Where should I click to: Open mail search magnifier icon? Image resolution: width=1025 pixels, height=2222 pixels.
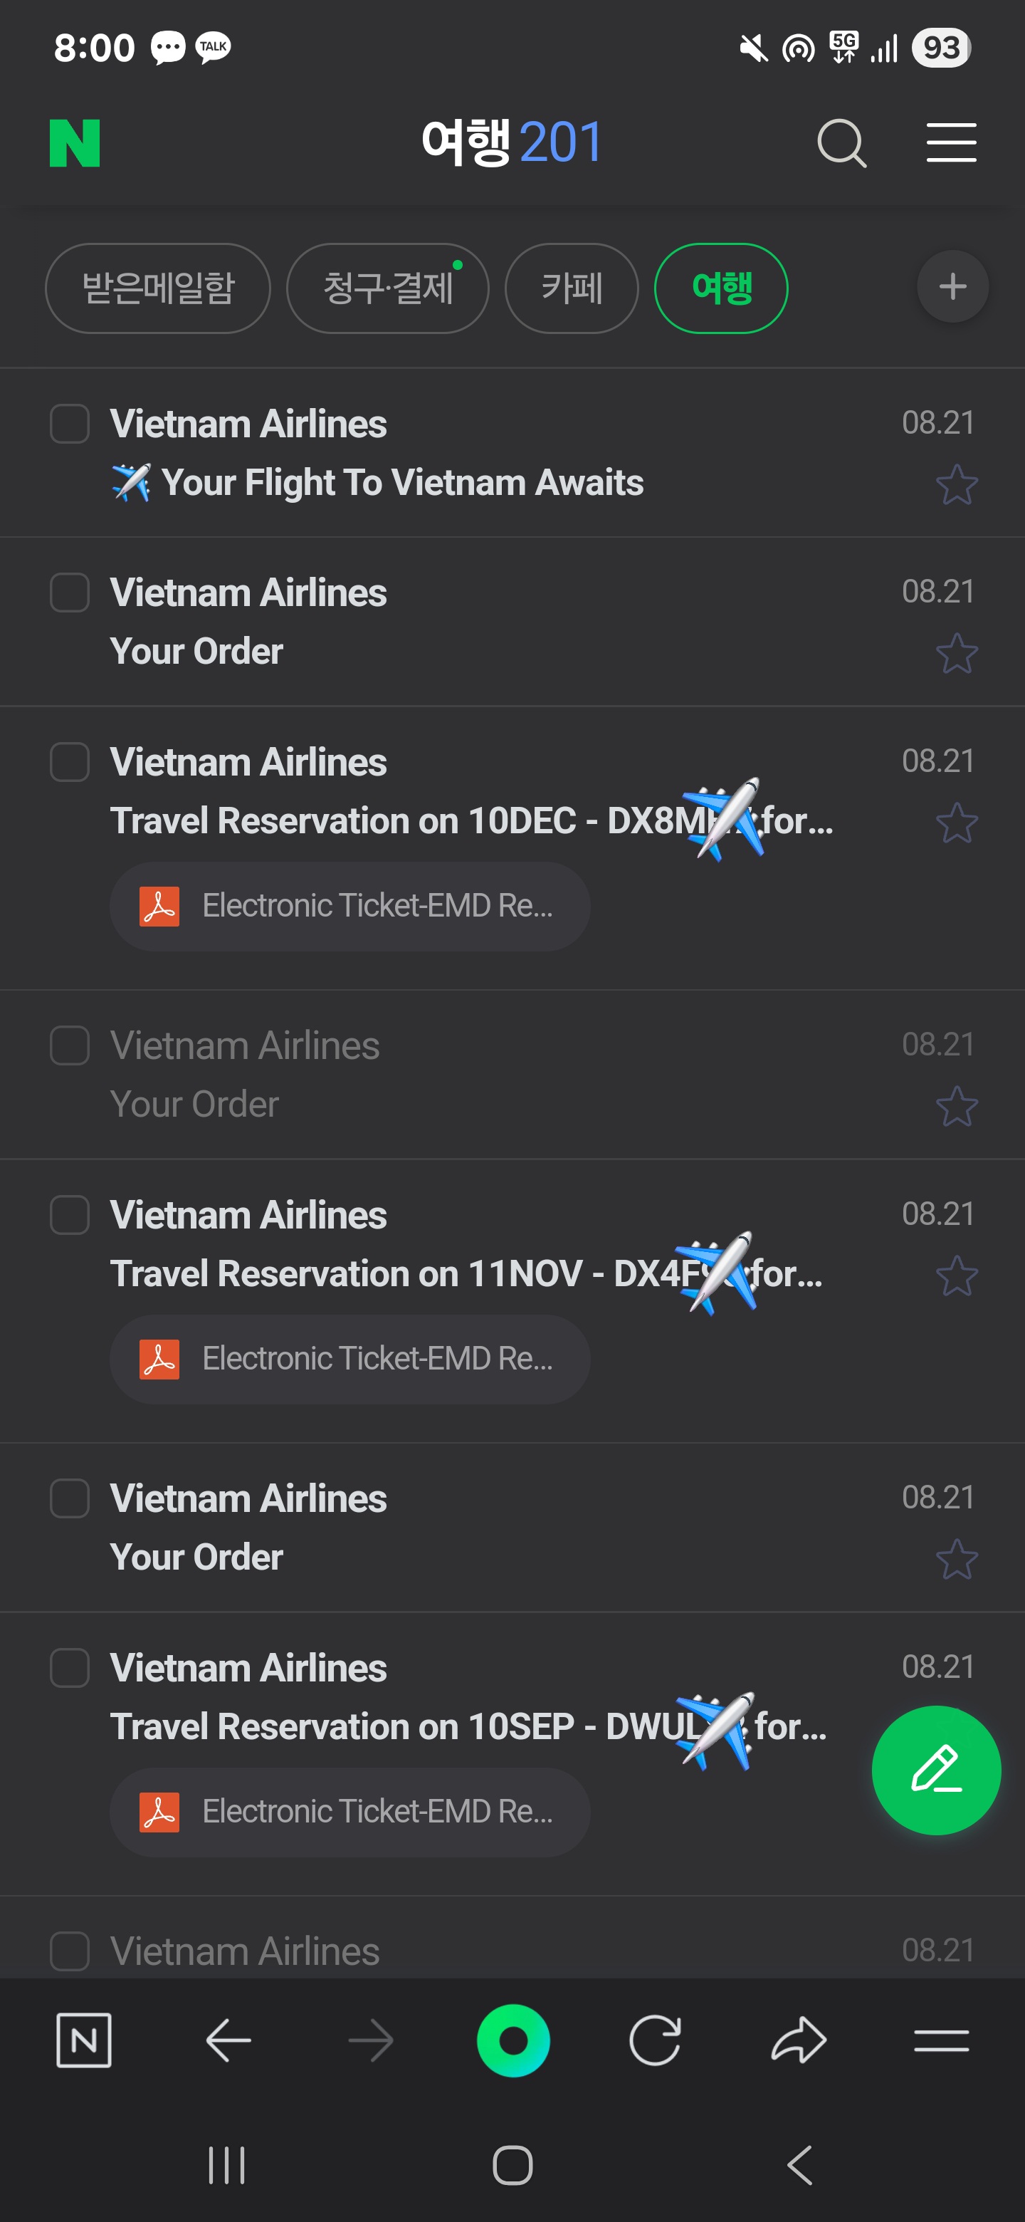coord(841,142)
